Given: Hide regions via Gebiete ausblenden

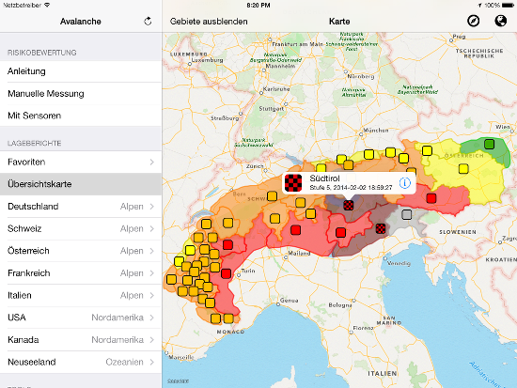Looking at the screenshot, I should click(209, 22).
